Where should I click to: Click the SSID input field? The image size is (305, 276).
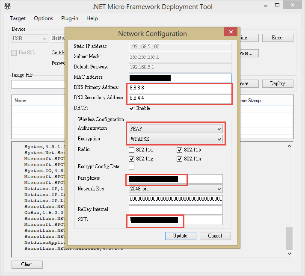pyautogui.click(x=176, y=220)
